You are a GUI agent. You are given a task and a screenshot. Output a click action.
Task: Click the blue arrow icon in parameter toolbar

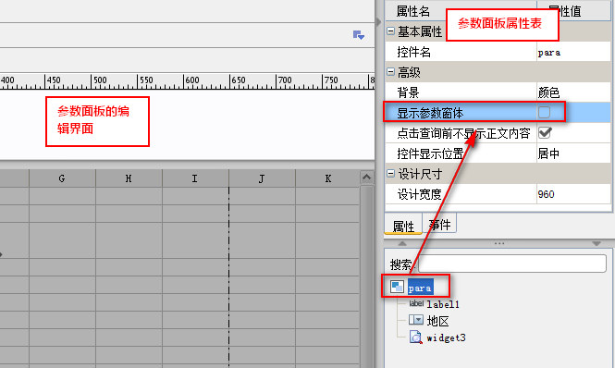pyautogui.click(x=359, y=35)
